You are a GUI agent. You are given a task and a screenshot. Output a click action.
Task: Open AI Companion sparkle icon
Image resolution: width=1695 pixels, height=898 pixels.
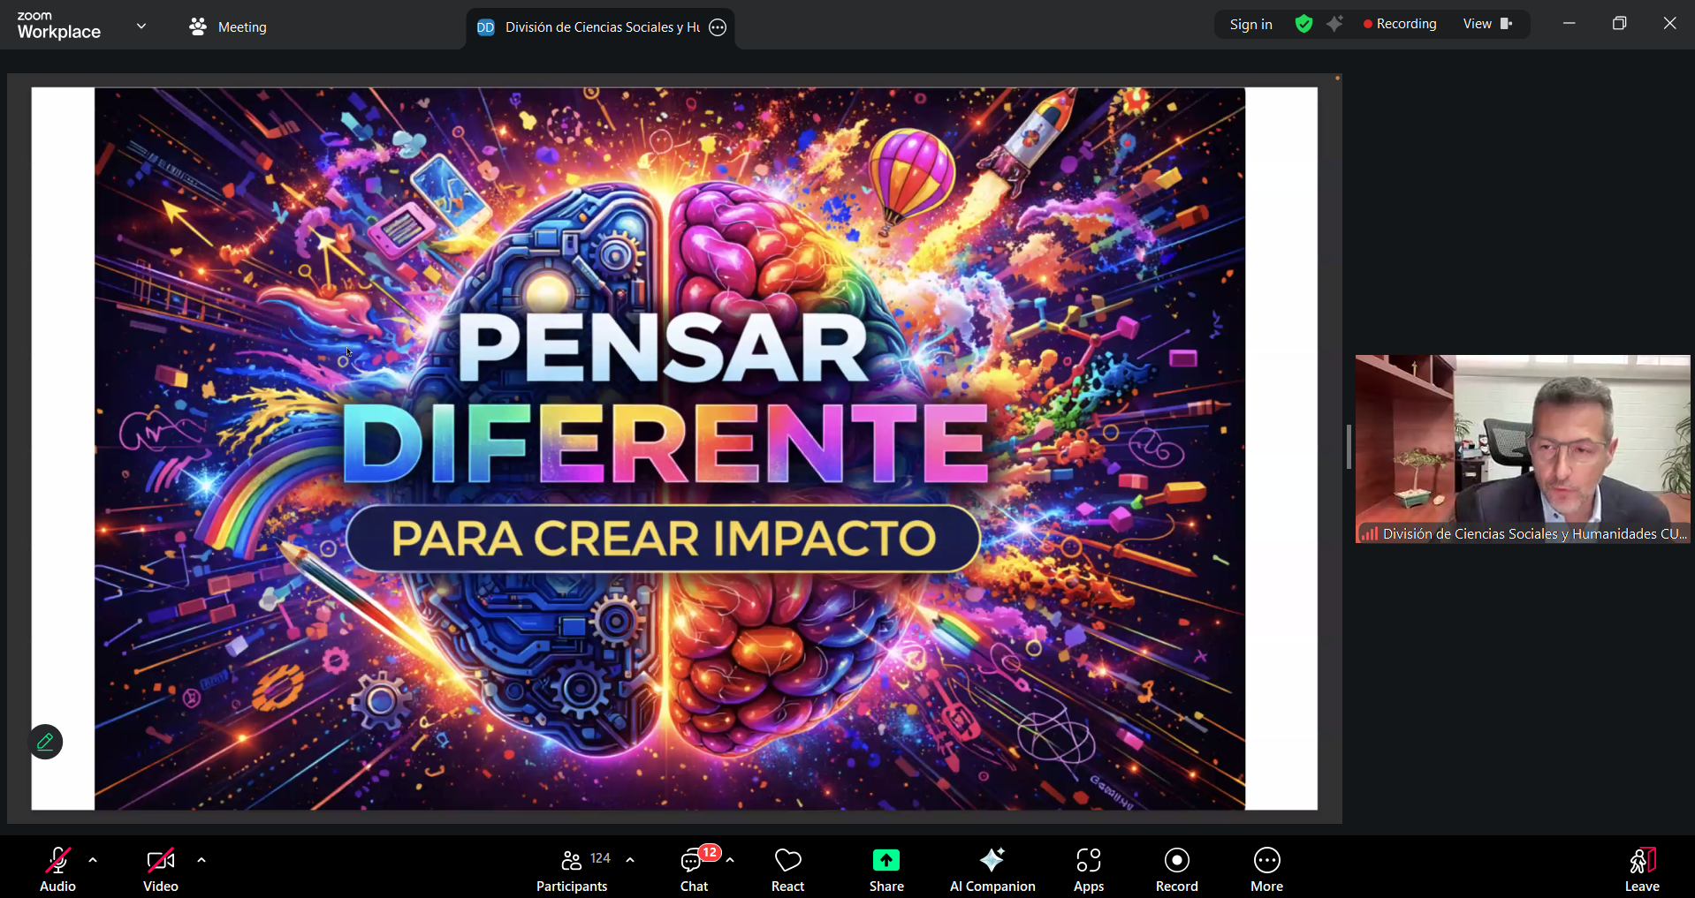pyautogui.click(x=992, y=861)
